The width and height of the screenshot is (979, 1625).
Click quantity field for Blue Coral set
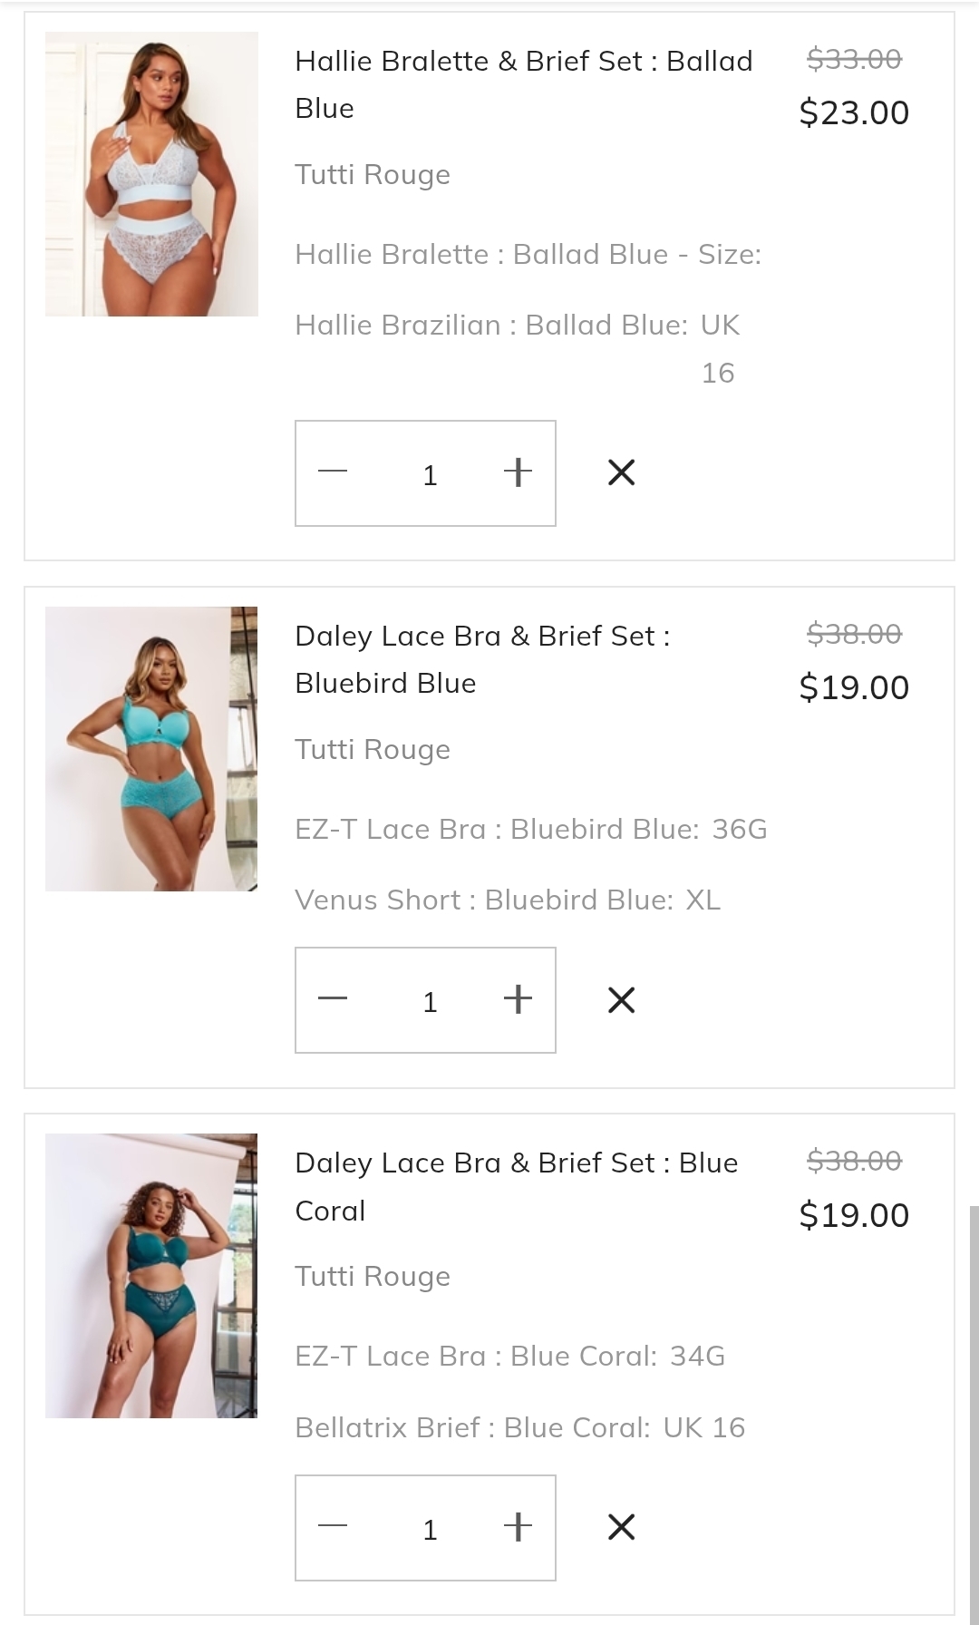click(430, 1529)
